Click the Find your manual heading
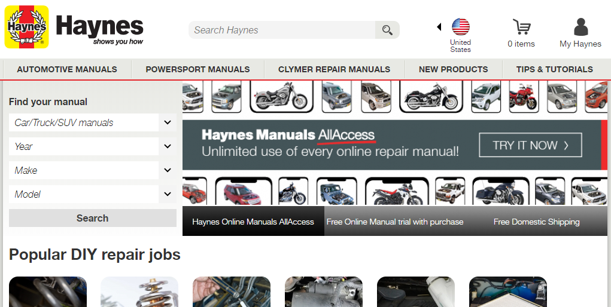The width and height of the screenshot is (611, 307). click(48, 102)
